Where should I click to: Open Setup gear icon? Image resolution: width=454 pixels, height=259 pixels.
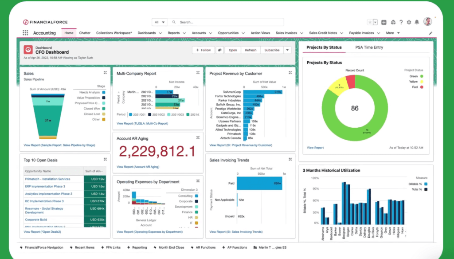pyautogui.click(x=409, y=22)
